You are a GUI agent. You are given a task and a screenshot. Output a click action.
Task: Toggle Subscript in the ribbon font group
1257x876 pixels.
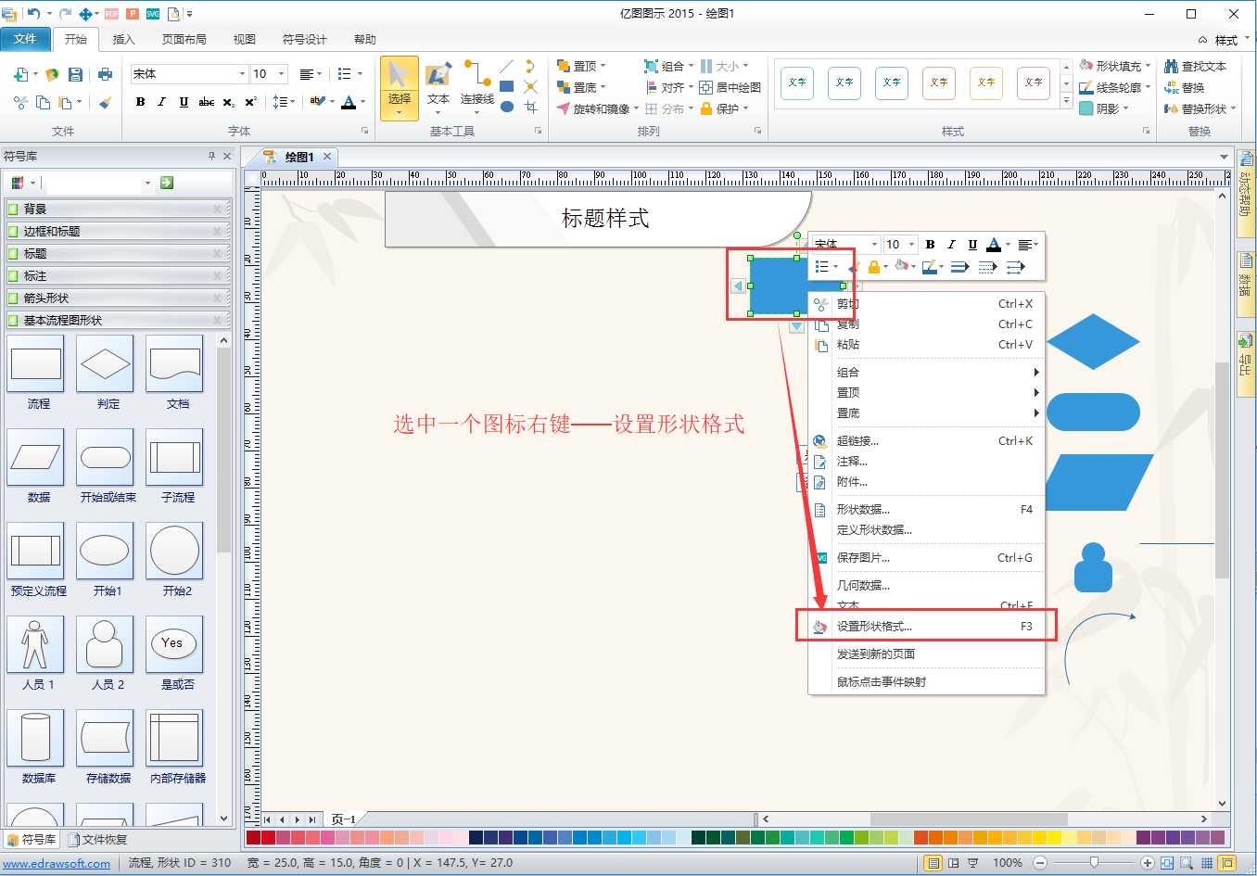[x=228, y=102]
